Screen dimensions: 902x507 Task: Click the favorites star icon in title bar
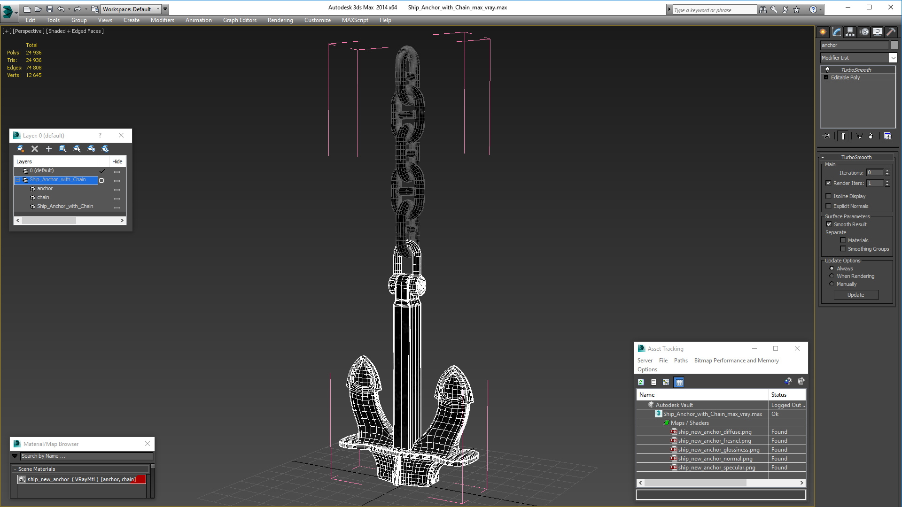[x=797, y=9]
